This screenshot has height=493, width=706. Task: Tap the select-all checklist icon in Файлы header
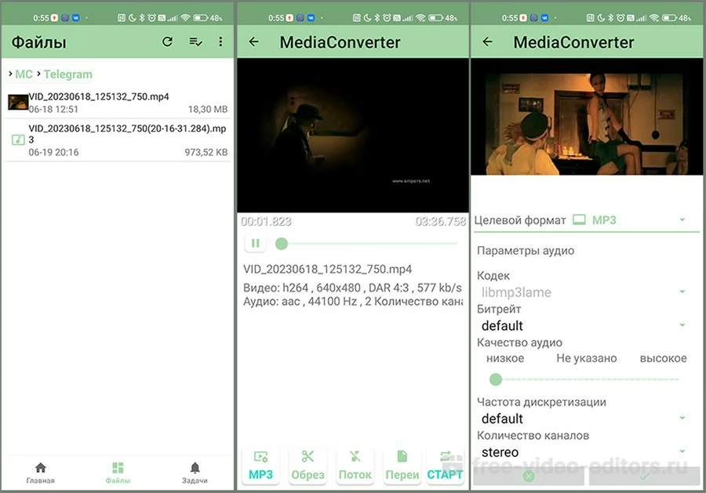pyautogui.click(x=195, y=42)
